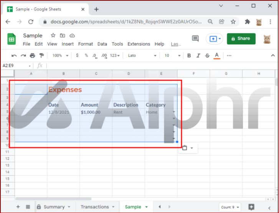279x213 pixels.
Task: Show more toolbar options (three dots)
Action: 229,56
